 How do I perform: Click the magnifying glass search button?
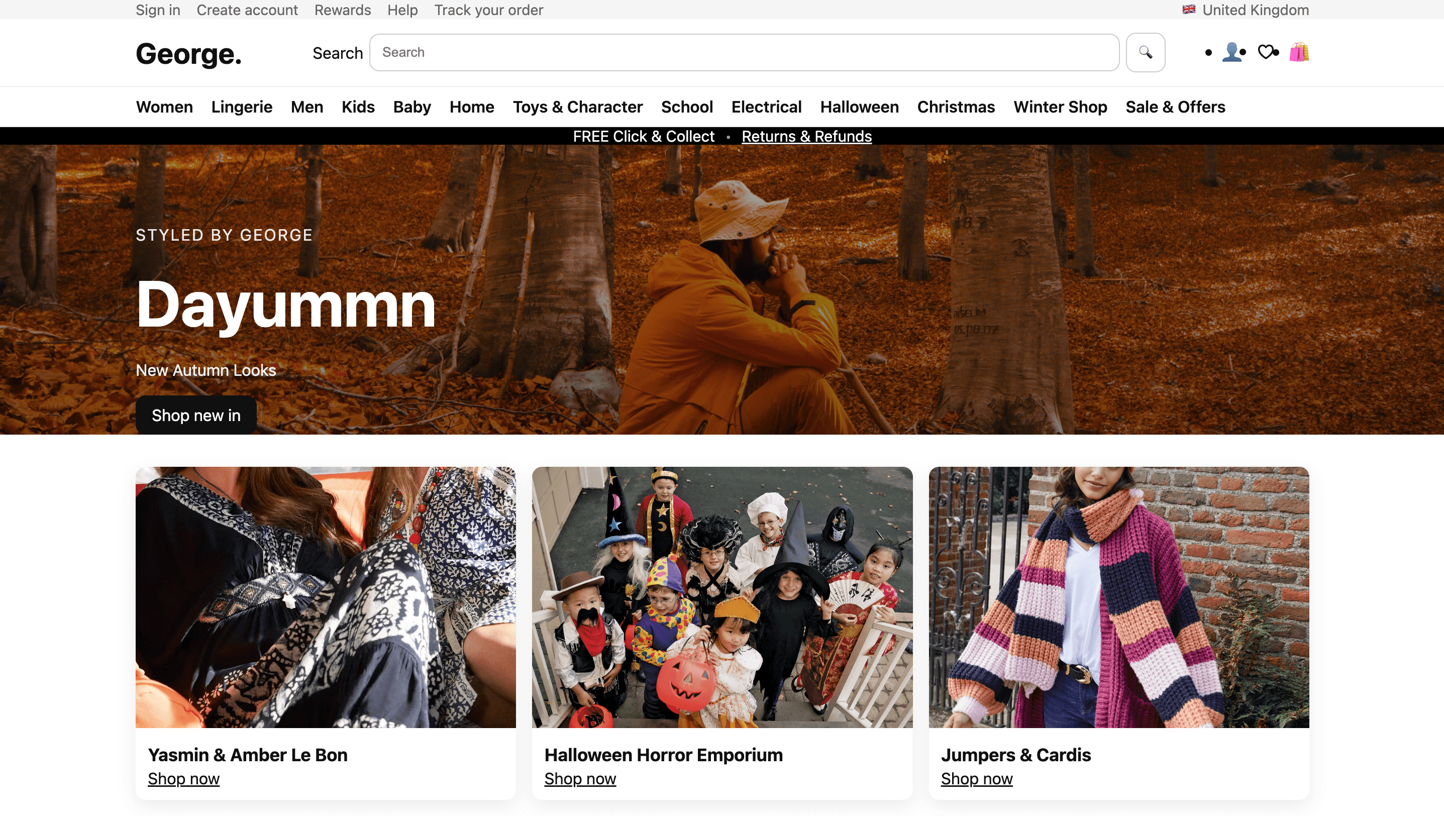[x=1145, y=52]
